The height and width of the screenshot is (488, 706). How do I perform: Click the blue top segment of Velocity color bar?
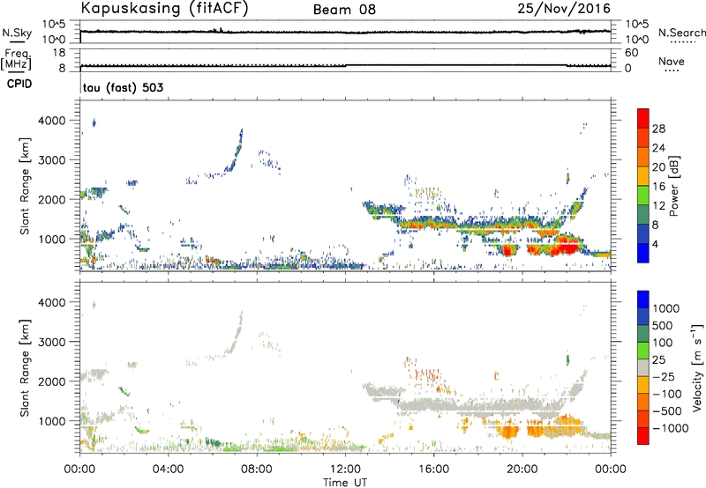(x=643, y=299)
